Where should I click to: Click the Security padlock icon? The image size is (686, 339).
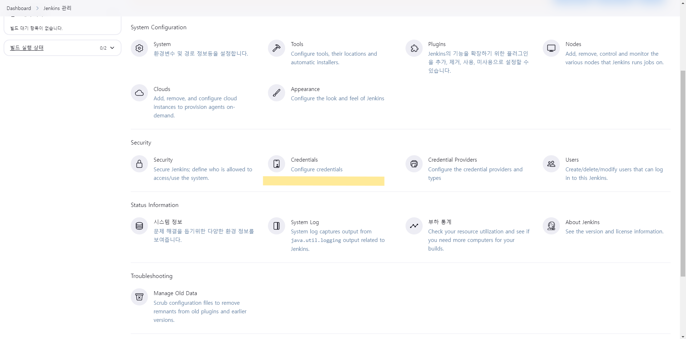[139, 164]
